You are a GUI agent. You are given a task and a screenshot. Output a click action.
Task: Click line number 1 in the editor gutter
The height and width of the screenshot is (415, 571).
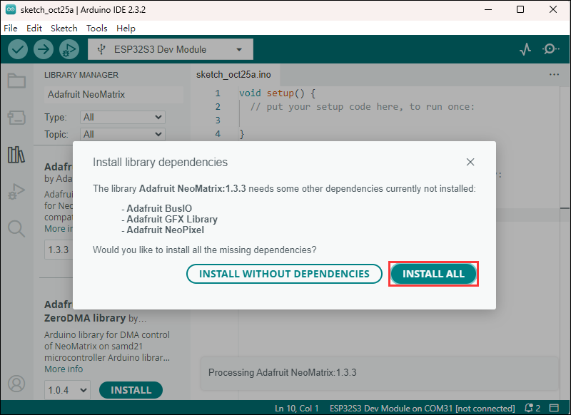pos(218,93)
